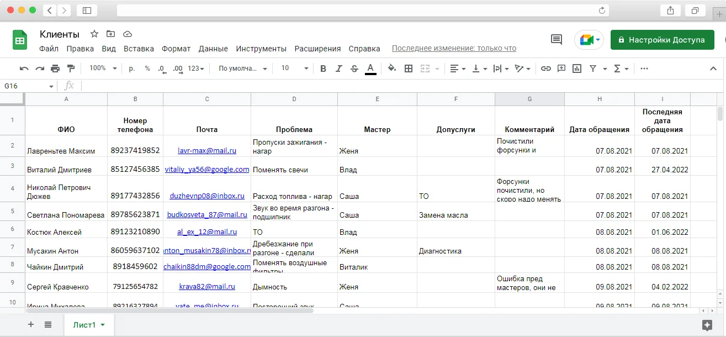Hide the menus with up chevron
This screenshot has width=726, height=337.
click(713, 69)
